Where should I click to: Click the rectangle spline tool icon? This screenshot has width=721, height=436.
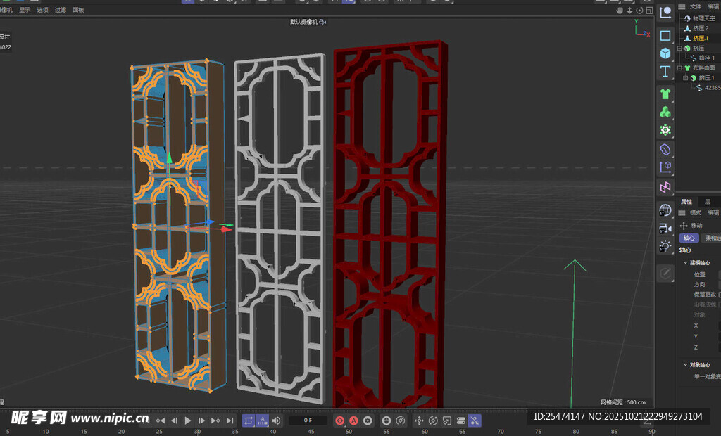(665, 35)
